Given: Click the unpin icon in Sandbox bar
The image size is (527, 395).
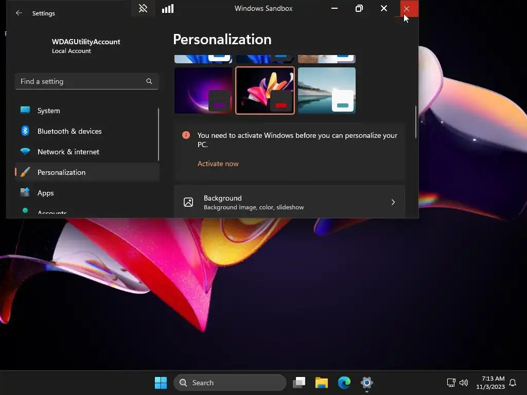Looking at the screenshot, I should coord(143,8).
